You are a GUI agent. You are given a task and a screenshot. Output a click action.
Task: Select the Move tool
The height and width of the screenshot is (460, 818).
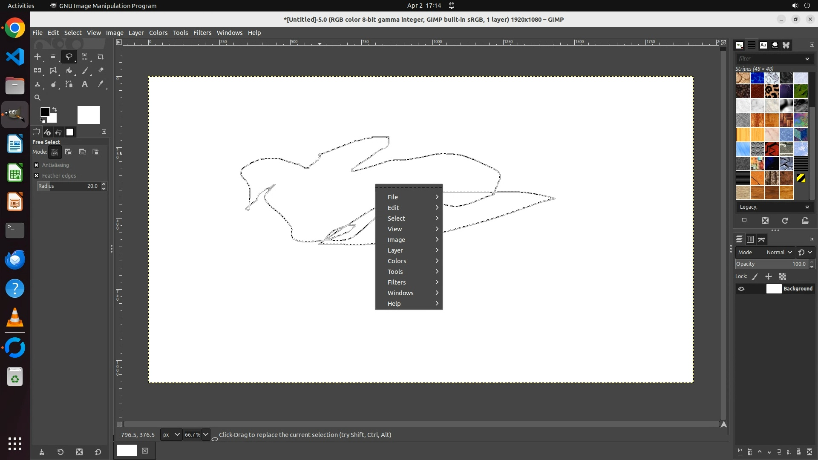click(x=37, y=57)
